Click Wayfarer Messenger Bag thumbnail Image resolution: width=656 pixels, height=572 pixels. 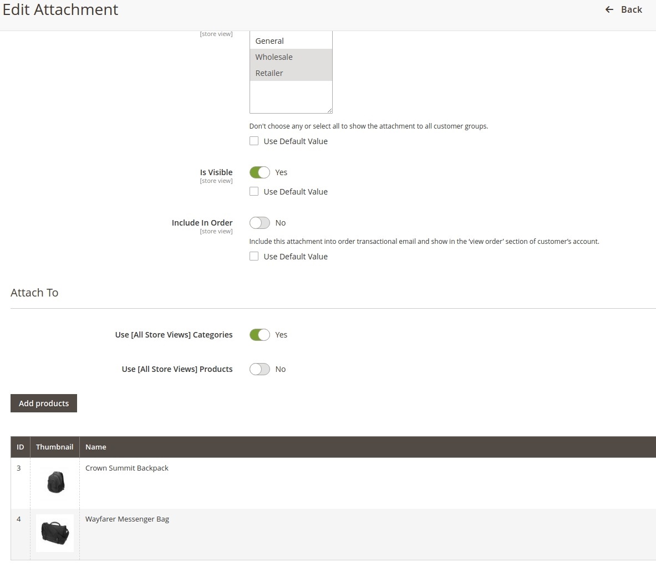click(55, 533)
